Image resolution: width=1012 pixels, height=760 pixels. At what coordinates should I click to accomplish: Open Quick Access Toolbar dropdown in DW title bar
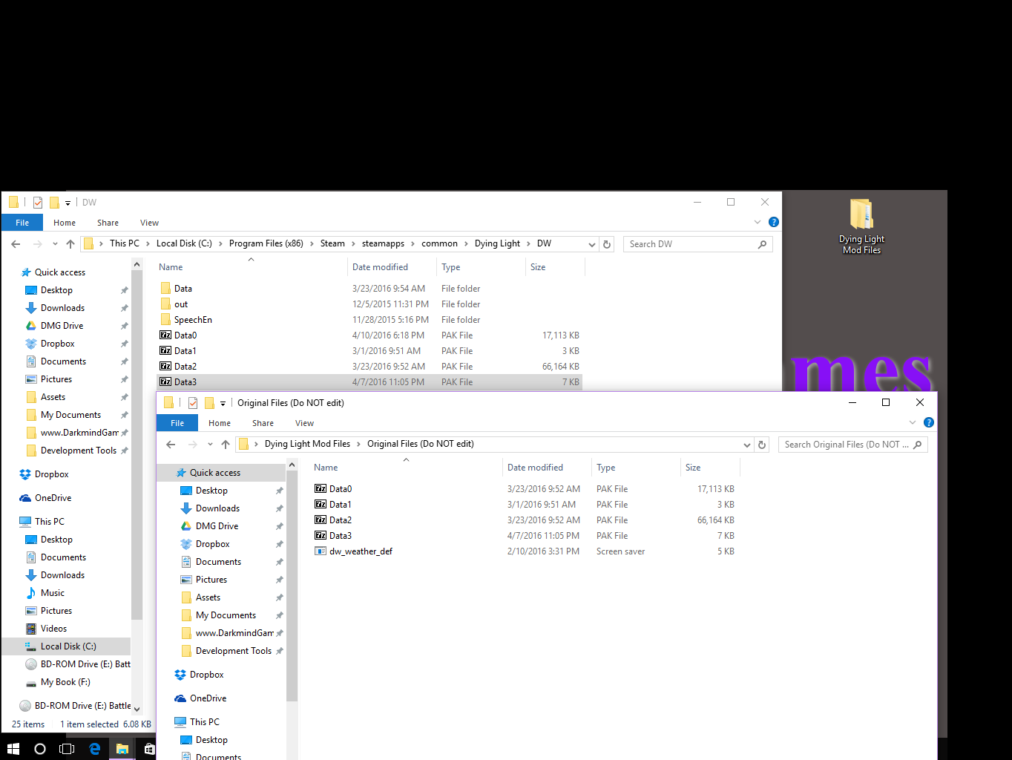point(68,203)
